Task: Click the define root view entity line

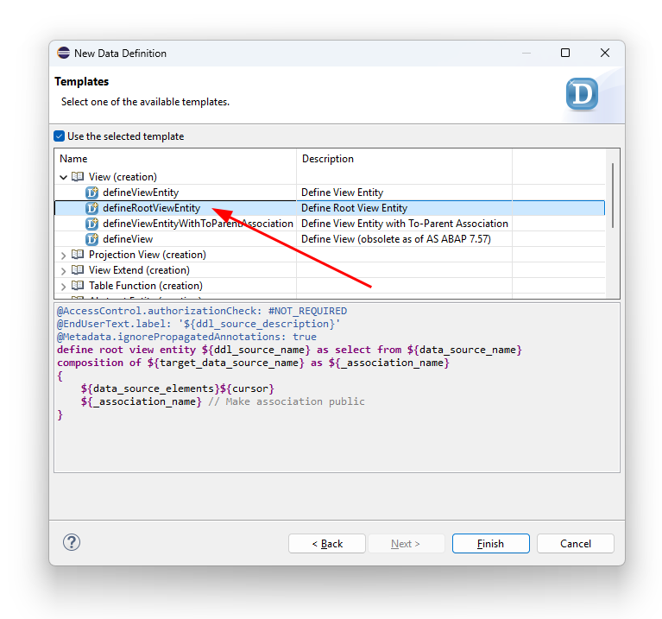Action: click(290, 350)
